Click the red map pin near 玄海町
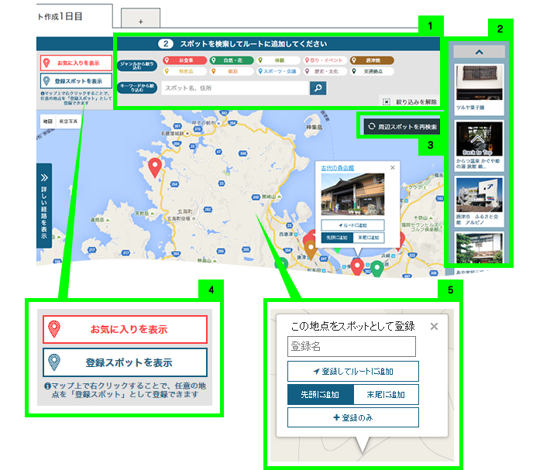 155,166
